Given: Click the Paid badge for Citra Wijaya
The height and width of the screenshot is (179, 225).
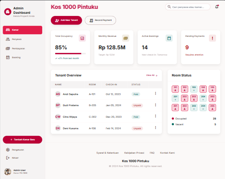Looking at the screenshot, I should (136, 117).
